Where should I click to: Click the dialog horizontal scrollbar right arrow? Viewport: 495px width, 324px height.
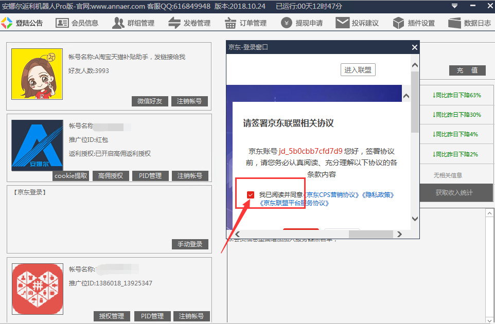pyautogui.click(x=400, y=234)
